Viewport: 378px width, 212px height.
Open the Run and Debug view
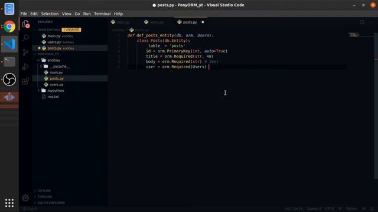click(x=25, y=67)
